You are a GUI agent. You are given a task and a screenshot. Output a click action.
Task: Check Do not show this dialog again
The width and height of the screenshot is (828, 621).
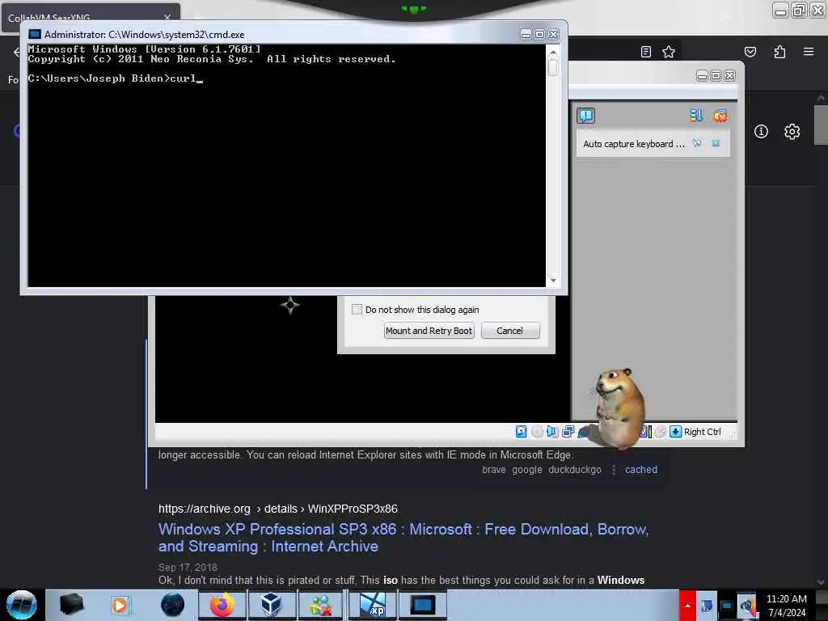tap(357, 309)
